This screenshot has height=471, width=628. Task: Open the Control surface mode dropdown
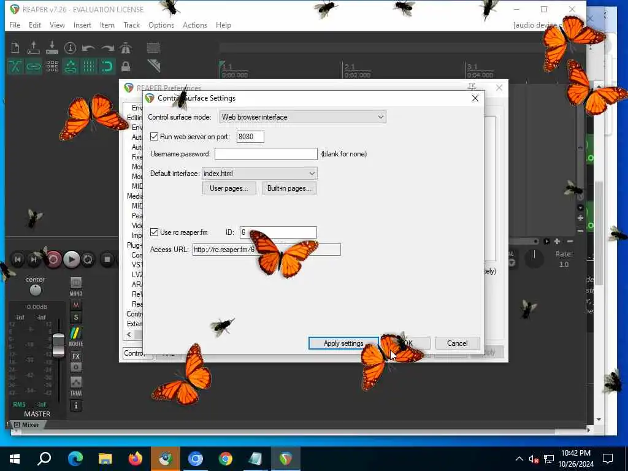click(x=303, y=117)
